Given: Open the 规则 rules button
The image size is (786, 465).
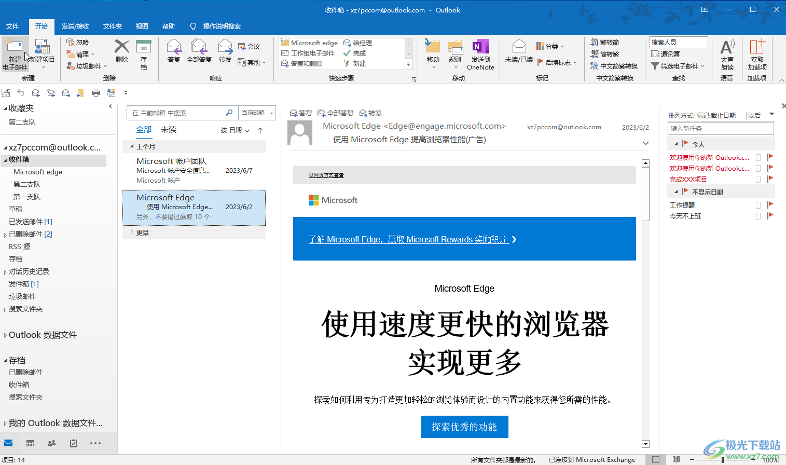Looking at the screenshot, I should [x=455, y=54].
